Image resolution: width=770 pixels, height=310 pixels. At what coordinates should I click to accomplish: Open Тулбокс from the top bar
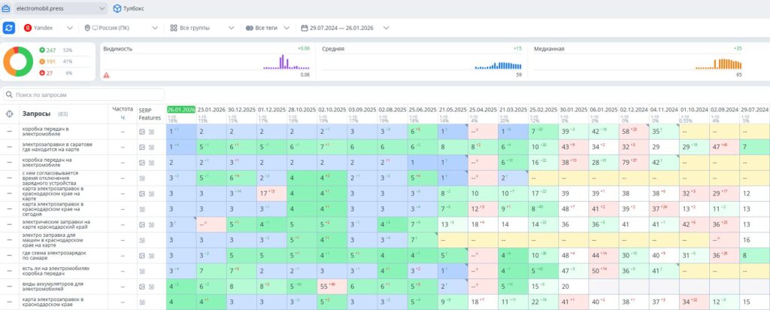pyautogui.click(x=129, y=8)
